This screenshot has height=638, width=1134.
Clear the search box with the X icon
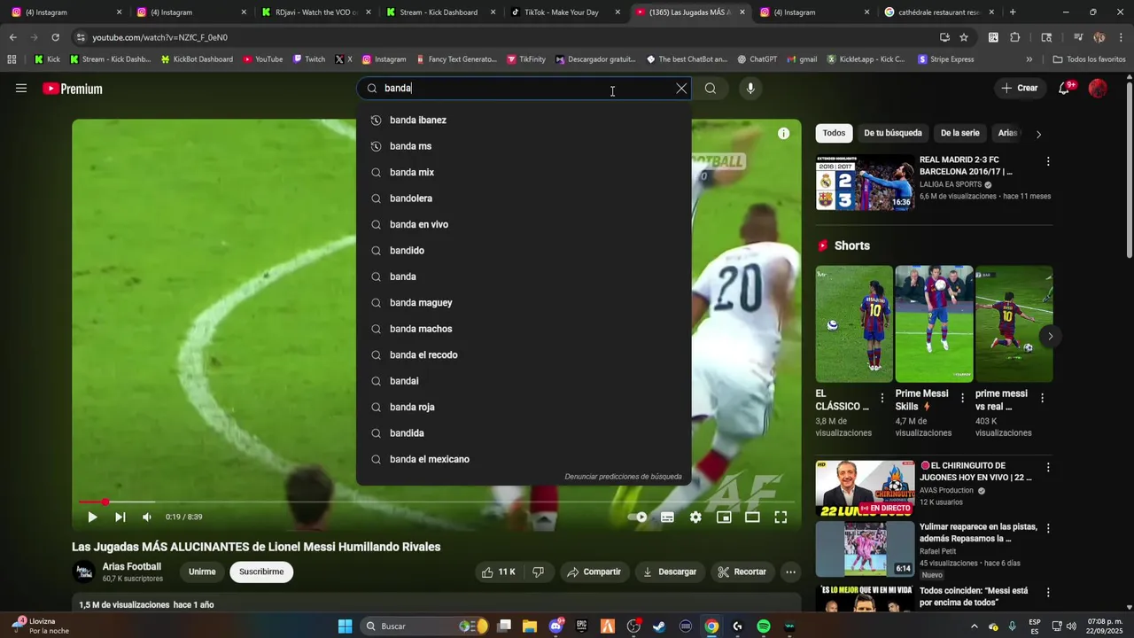[681, 89]
